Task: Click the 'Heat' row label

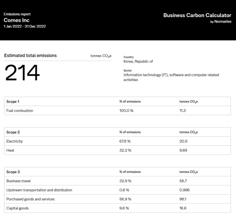Action: [x=10, y=150]
